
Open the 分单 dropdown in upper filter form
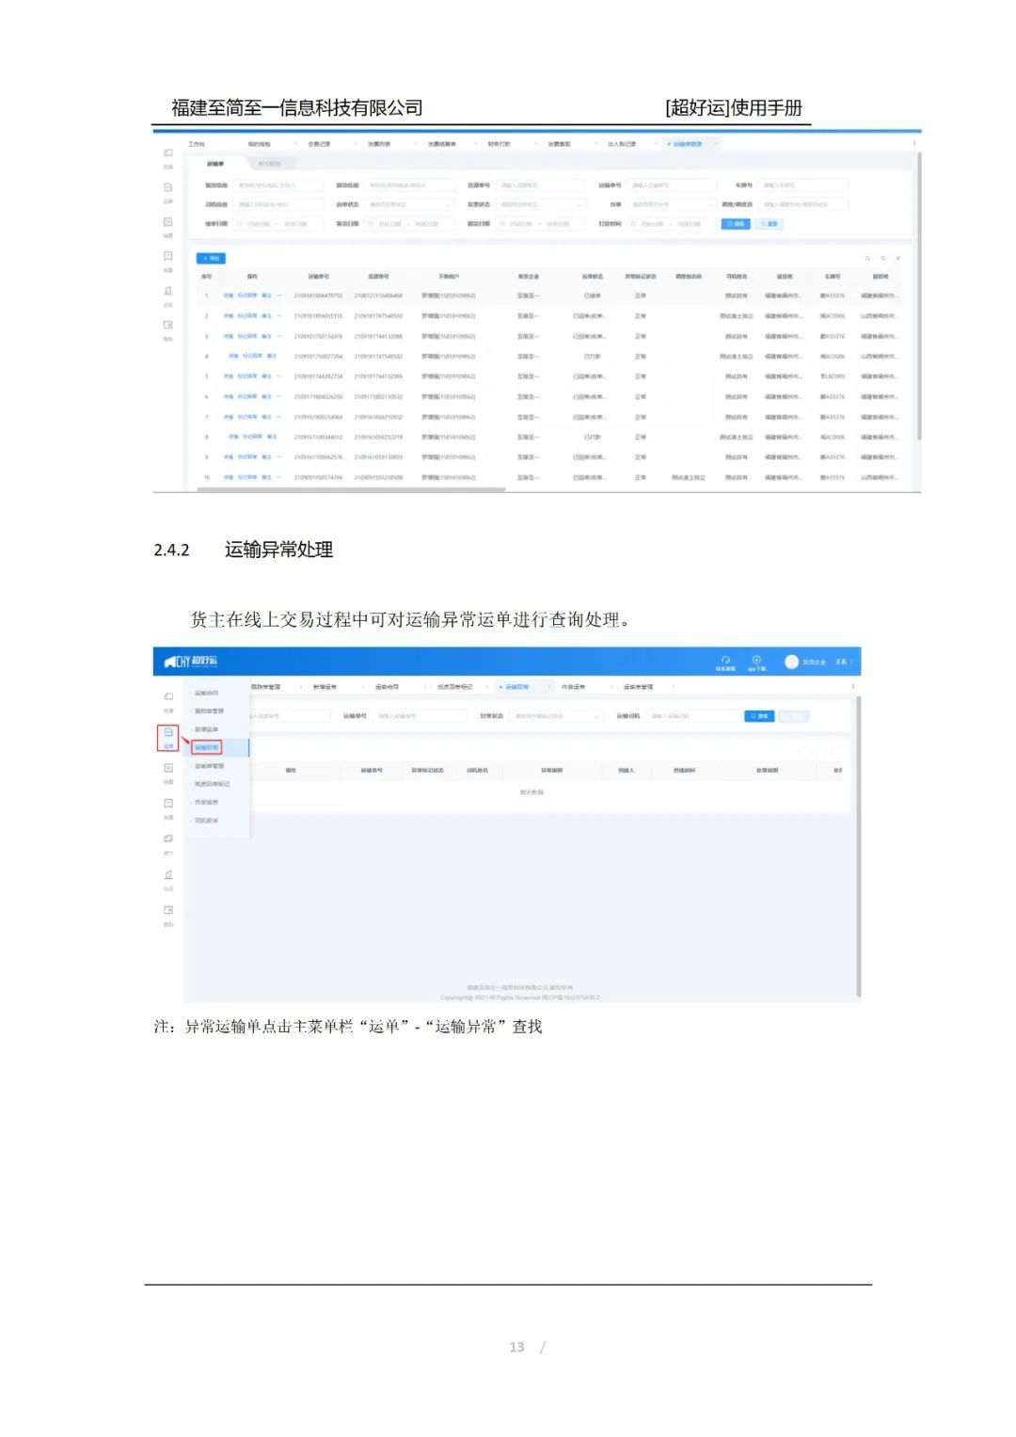point(672,204)
